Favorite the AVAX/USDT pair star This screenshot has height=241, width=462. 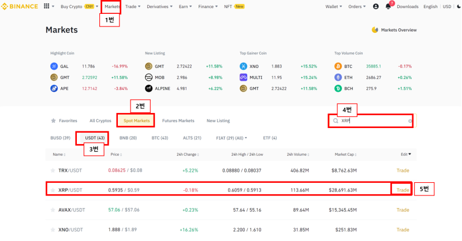(x=53, y=210)
